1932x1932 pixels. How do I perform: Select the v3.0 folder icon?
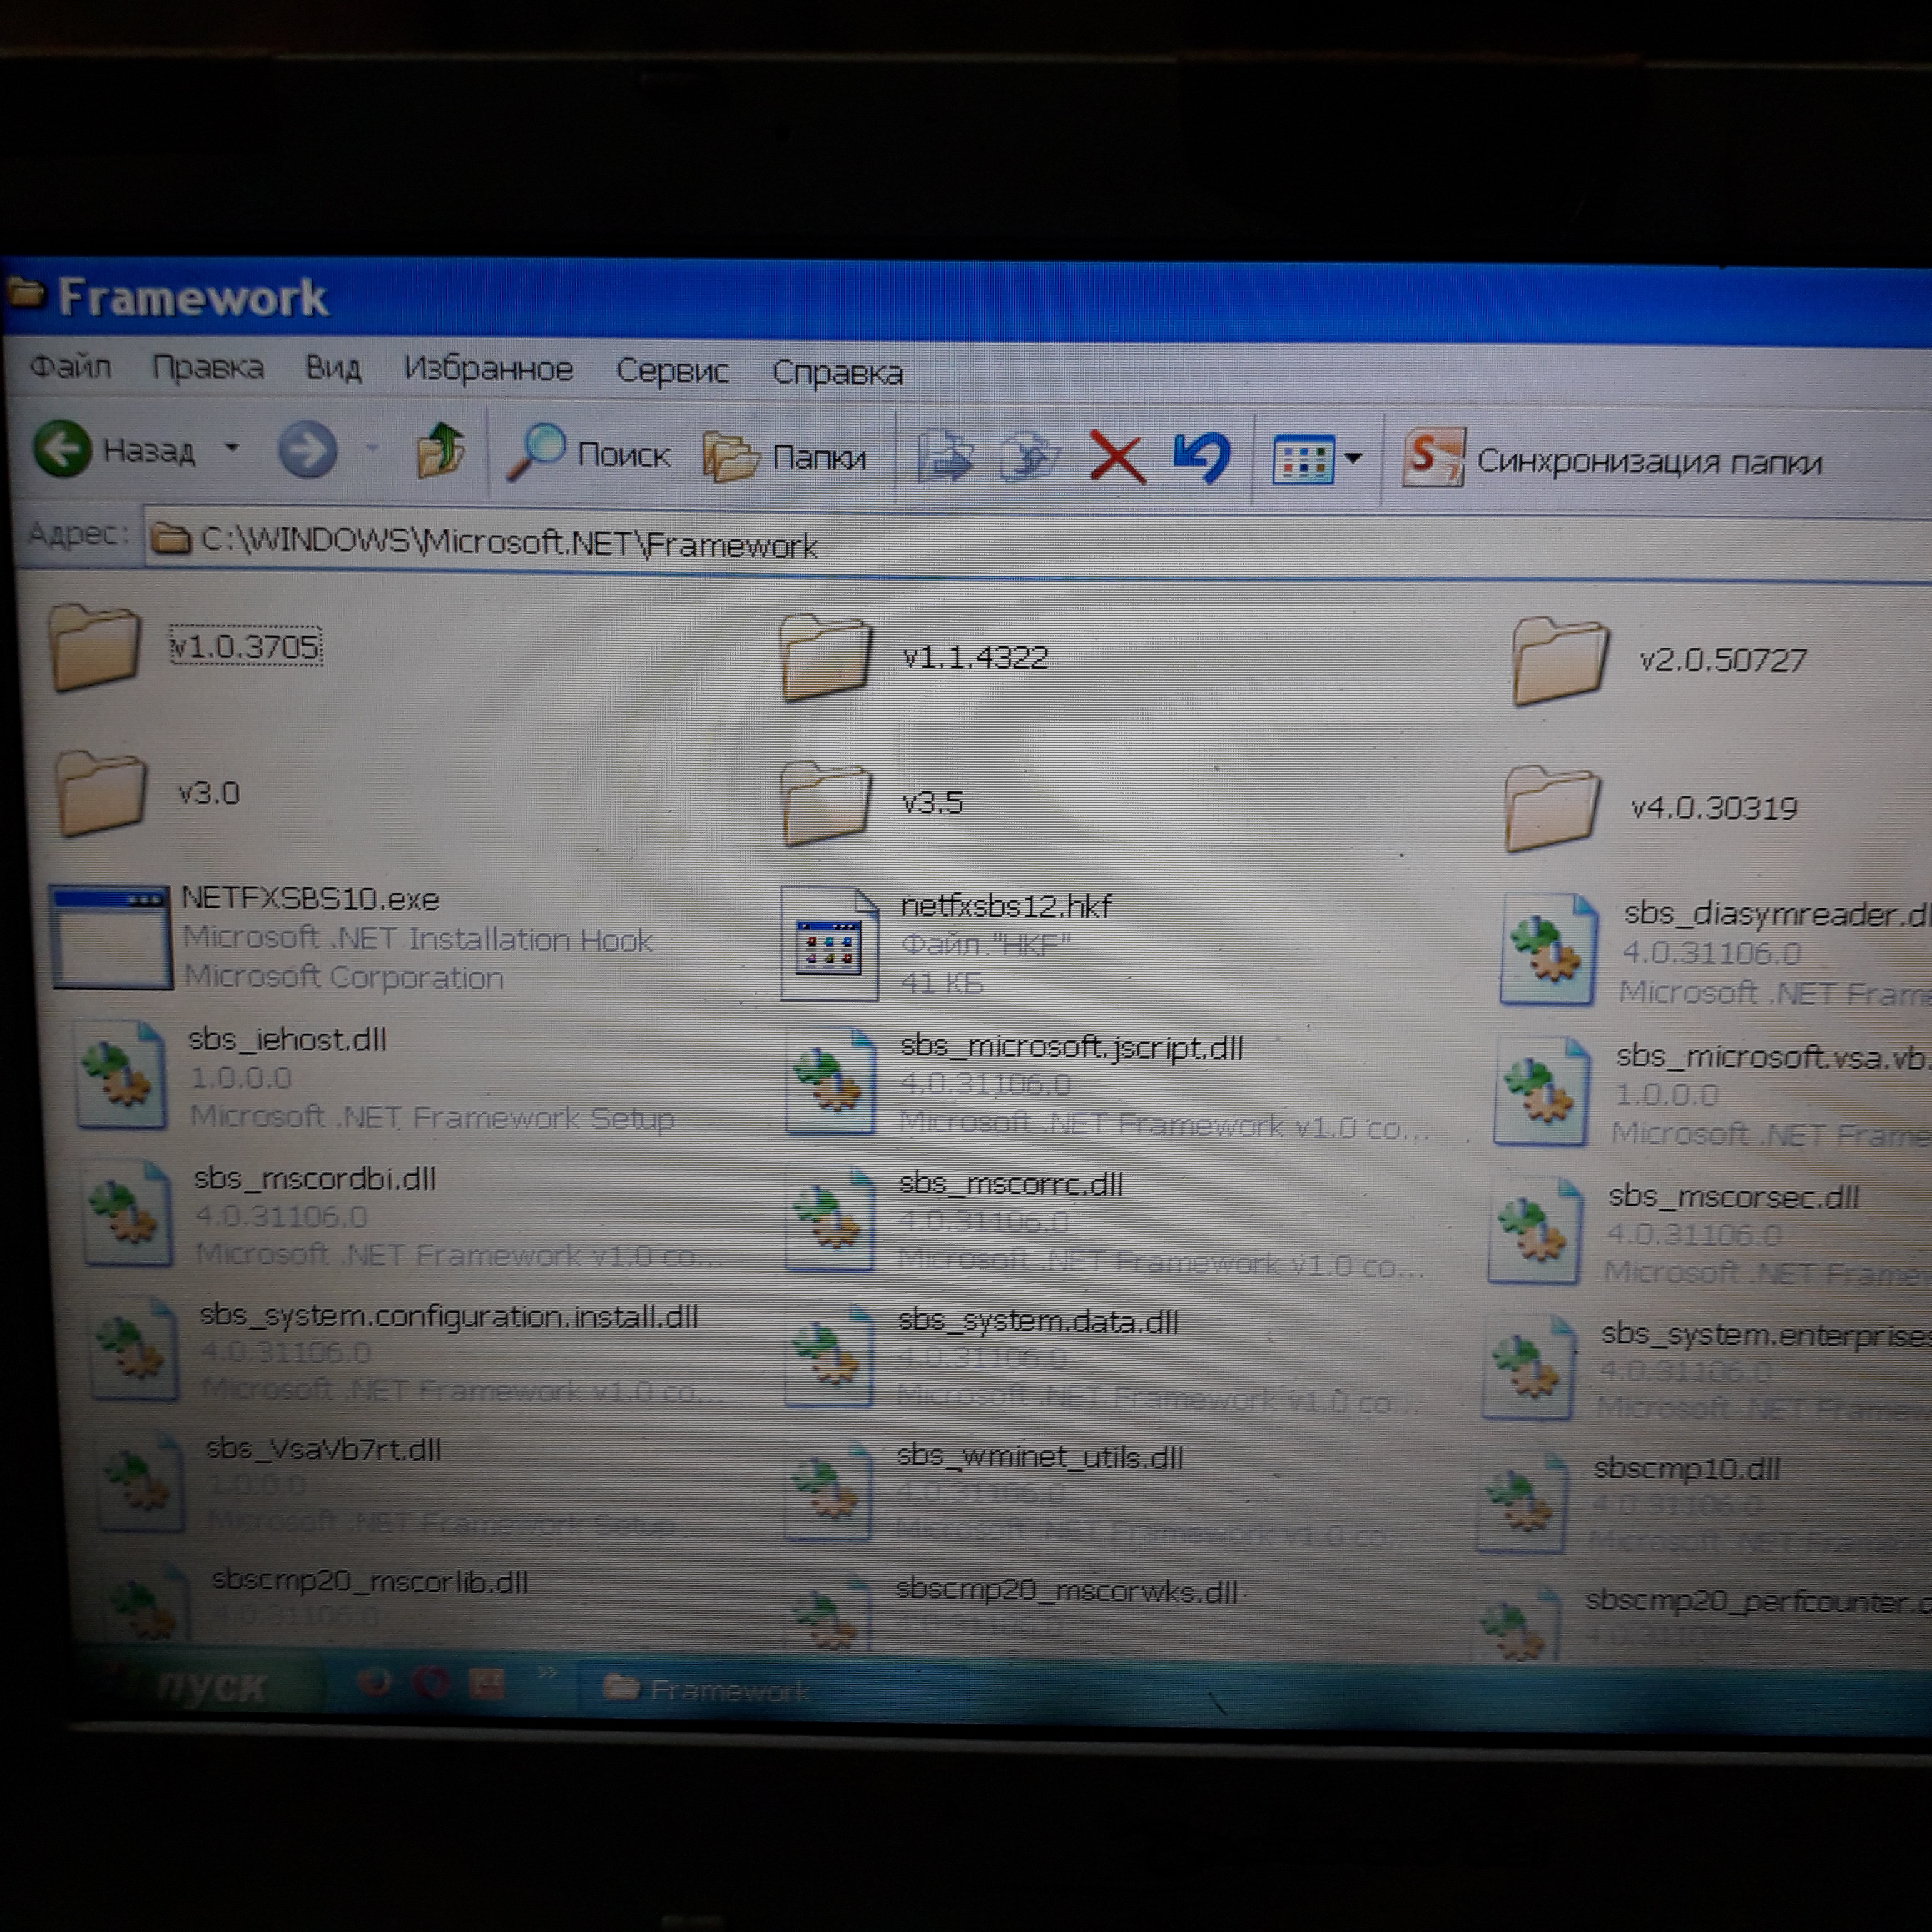pyautogui.click(x=100, y=793)
